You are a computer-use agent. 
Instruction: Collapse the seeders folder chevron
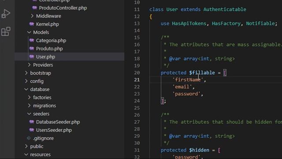pyautogui.click(x=29, y=114)
